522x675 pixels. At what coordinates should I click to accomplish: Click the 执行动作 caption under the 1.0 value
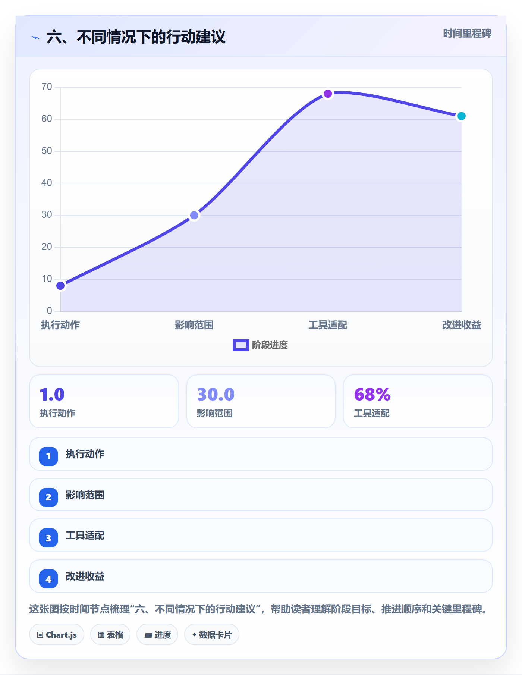click(57, 413)
